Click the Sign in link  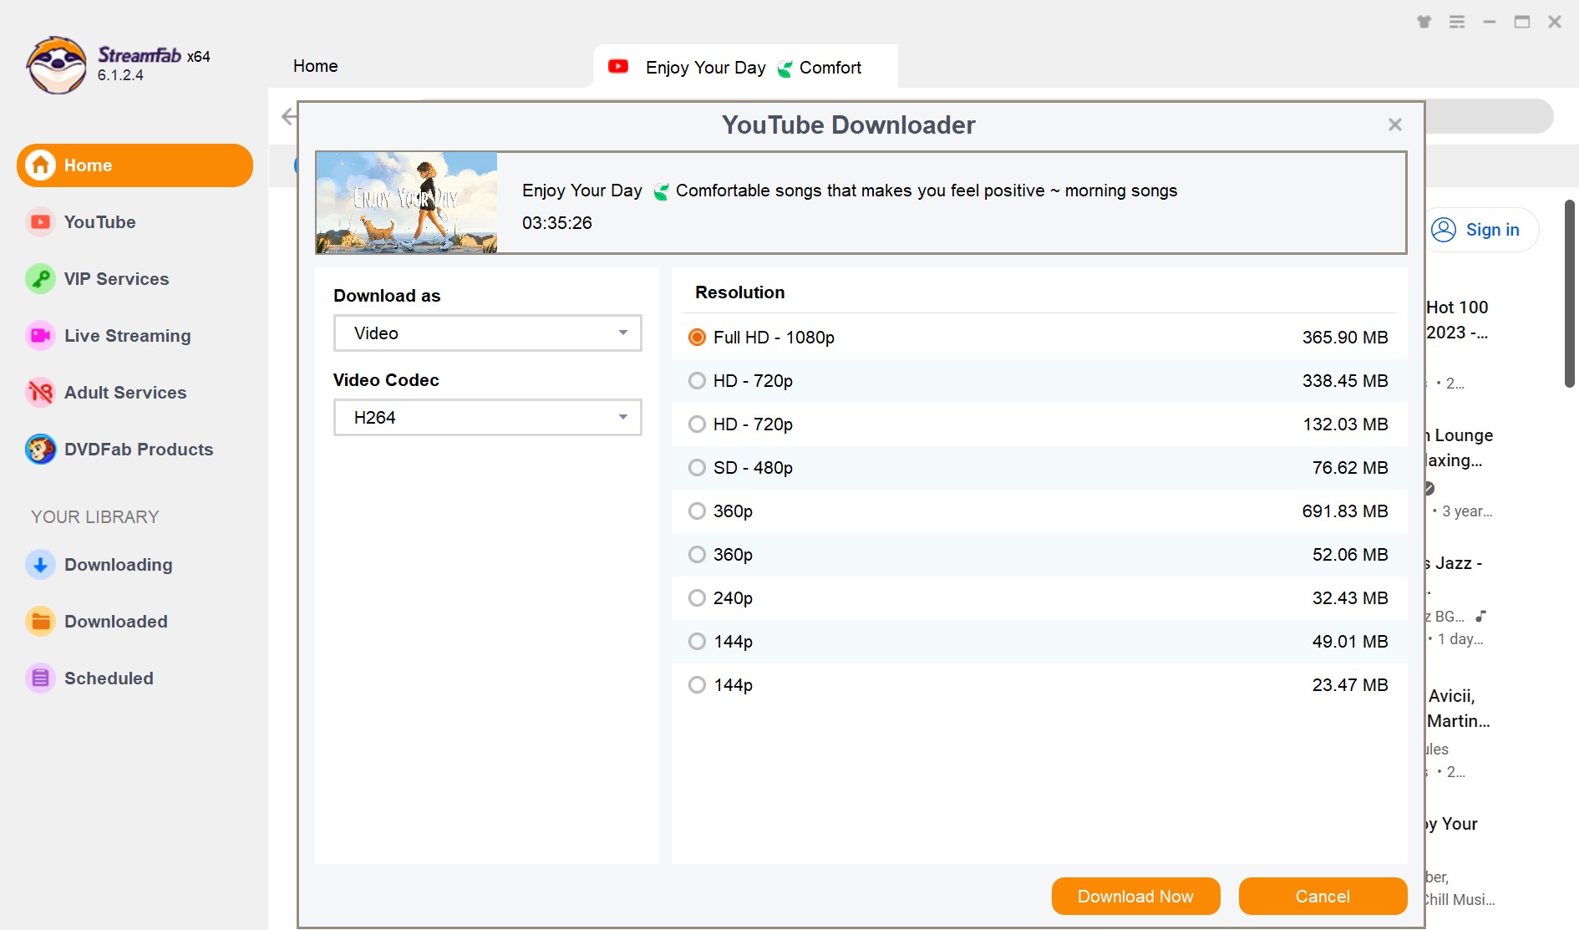pos(1492,230)
